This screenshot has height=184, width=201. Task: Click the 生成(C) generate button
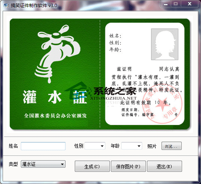tap(92, 166)
